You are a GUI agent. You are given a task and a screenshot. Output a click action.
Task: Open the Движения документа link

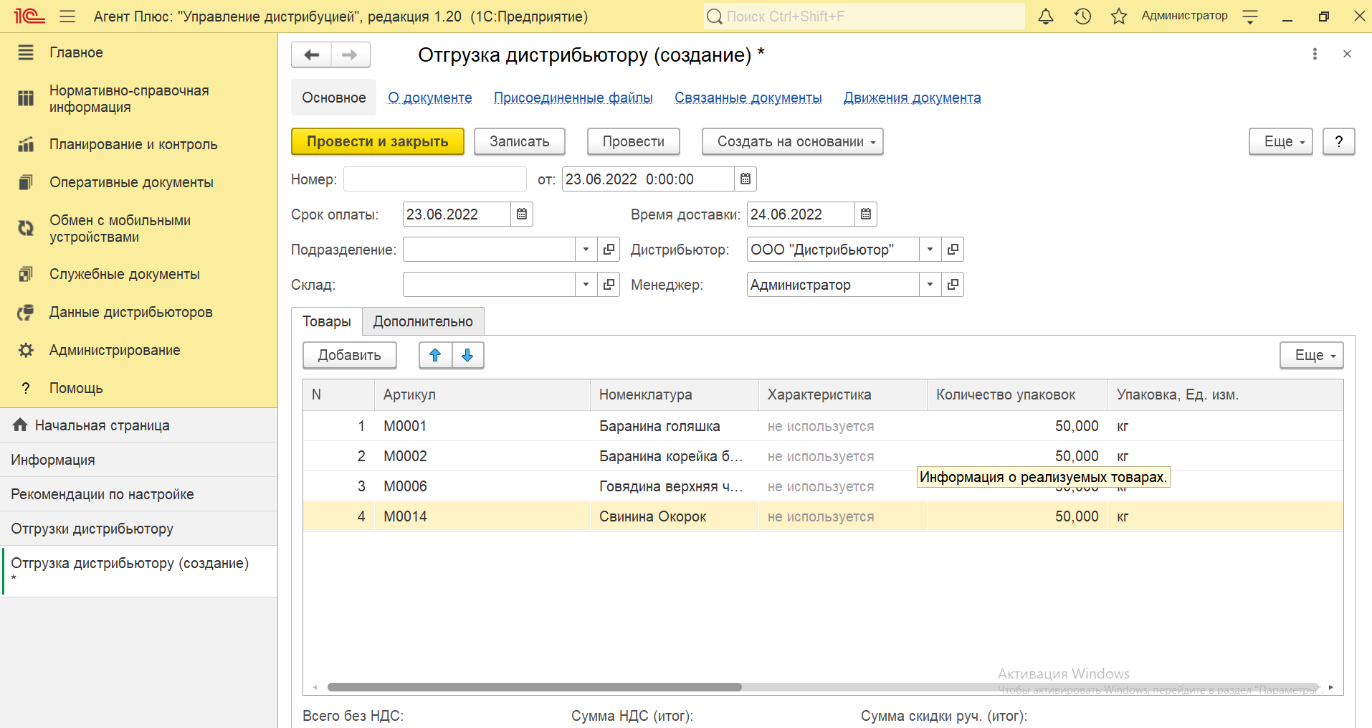(x=913, y=98)
